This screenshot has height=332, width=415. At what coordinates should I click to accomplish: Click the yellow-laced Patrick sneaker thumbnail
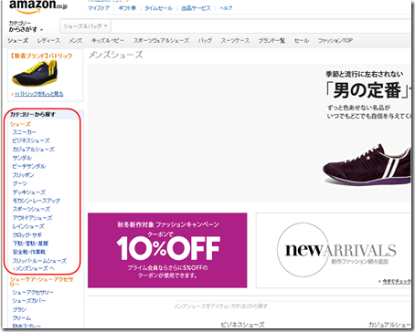(x=35, y=73)
